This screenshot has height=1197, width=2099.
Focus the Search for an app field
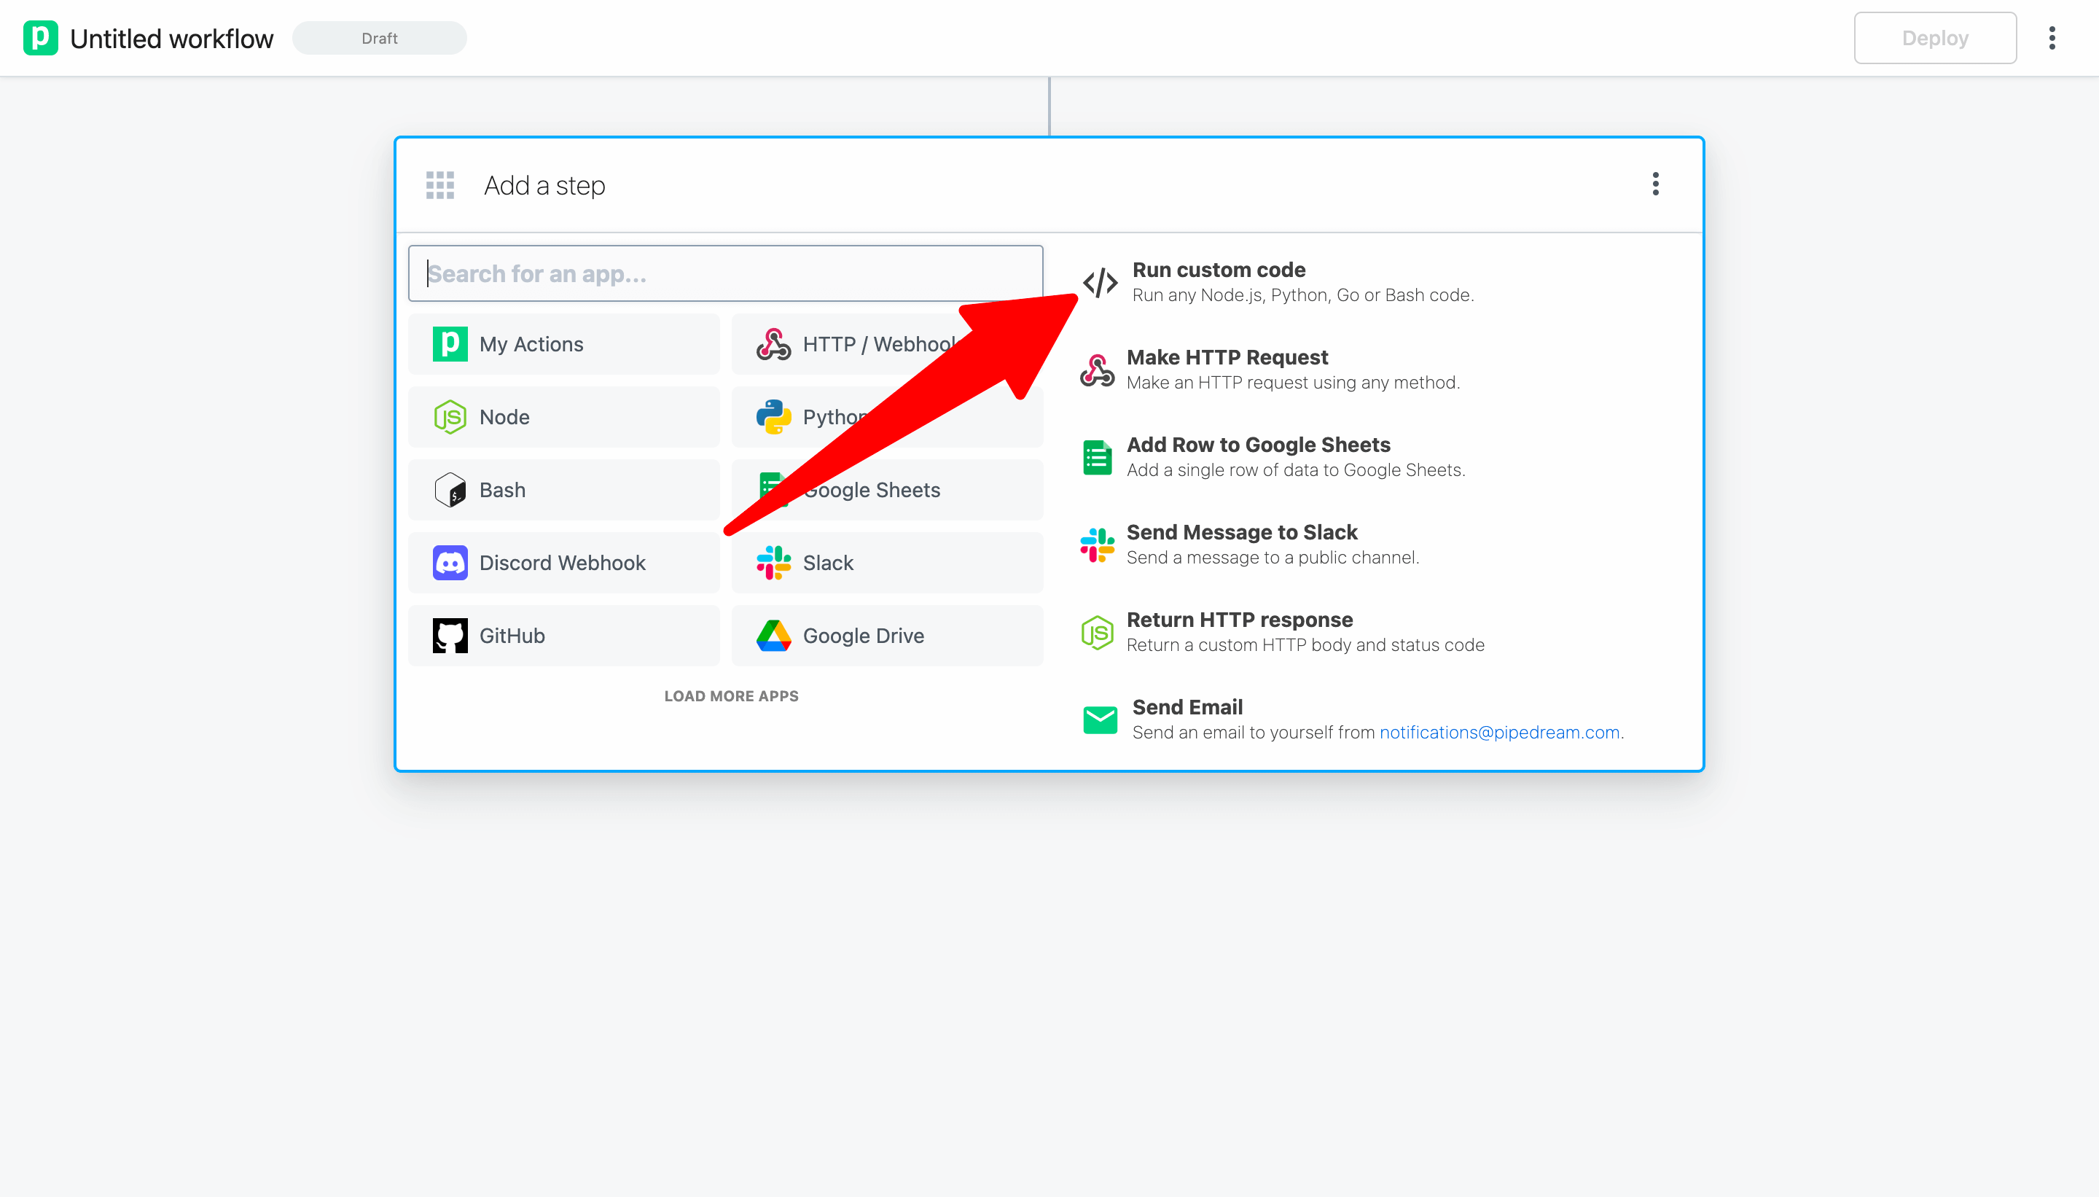pos(725,274)
